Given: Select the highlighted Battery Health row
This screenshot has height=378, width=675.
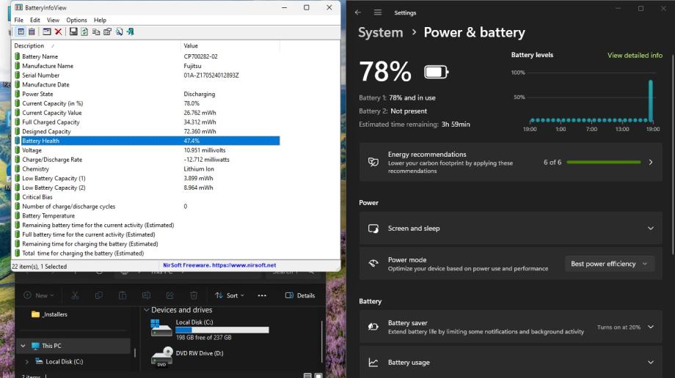Looking at the screenshot, I should tap(146, 141).
